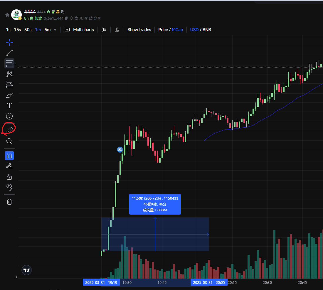Viewport: 323px width, 290px height.
Task: Open the chart analytics icon in the token header
Action: coord(76,18)
